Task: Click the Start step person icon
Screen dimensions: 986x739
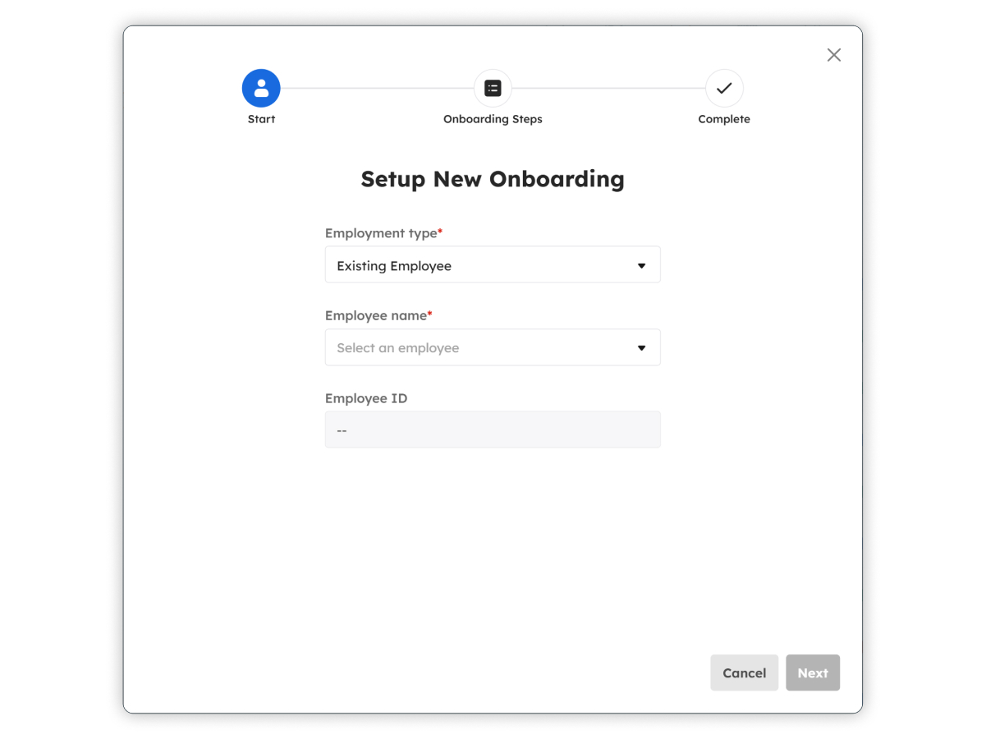Action: [x=261, y=88]
